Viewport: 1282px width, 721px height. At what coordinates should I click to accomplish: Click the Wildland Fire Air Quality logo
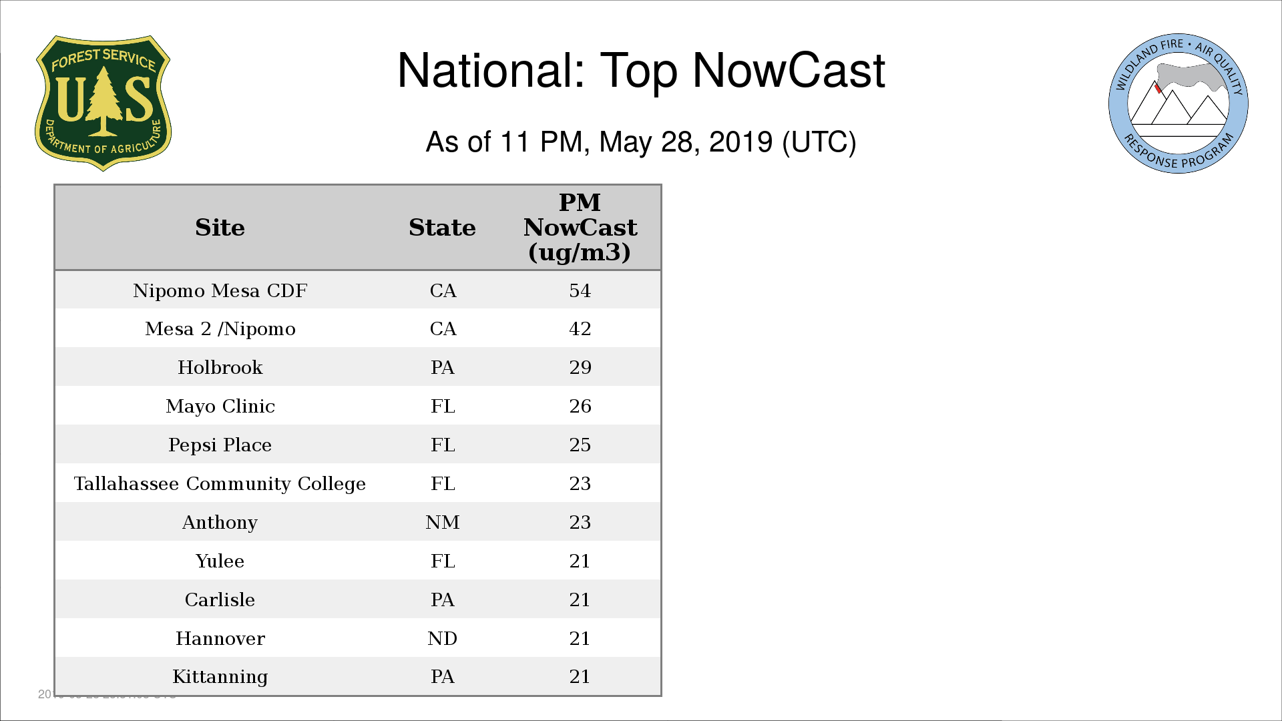point(1178,103)
